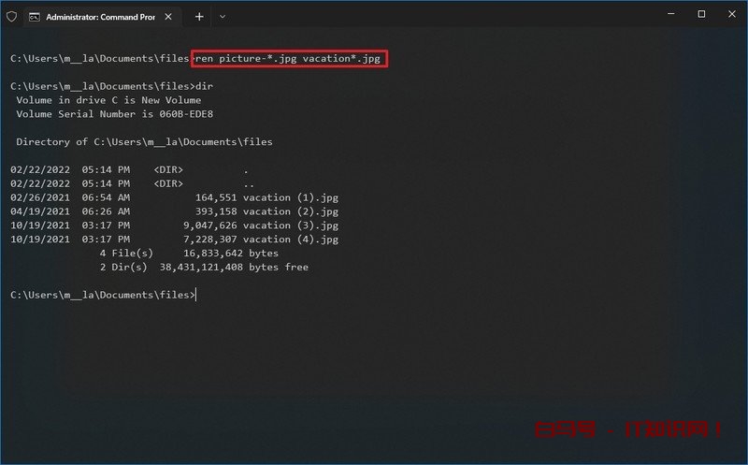The width and height of the screenshot is (748, 465).
Task: Open a new terminal tab with plus button
Action: (x=199, y=16)
